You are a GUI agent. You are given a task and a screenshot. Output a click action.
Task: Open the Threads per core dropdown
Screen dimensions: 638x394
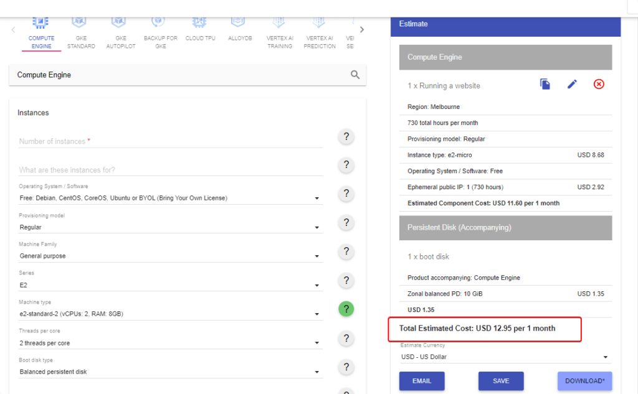(317, 342)
